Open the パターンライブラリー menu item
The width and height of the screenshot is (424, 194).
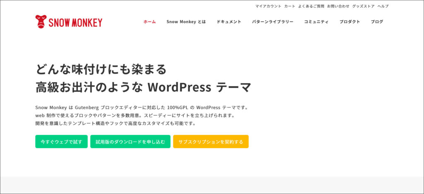click(x=272, y=22)
